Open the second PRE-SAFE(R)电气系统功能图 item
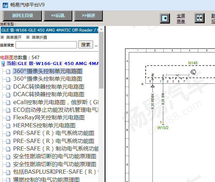215x182 pixels. [54, 141]
